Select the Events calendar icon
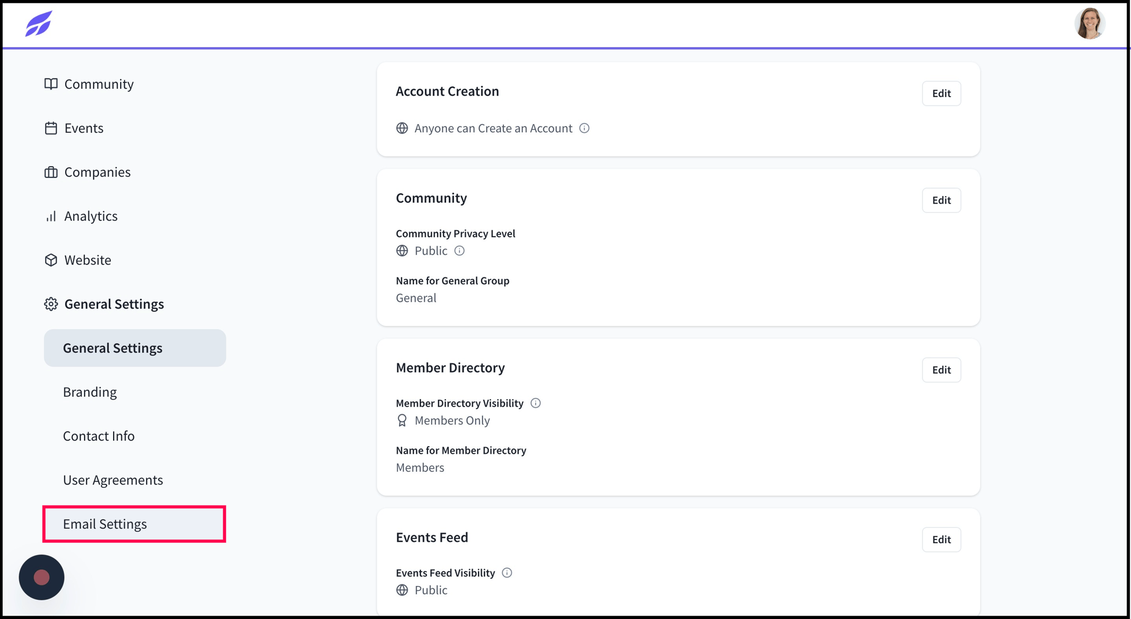Image resolution: width=1131 pixels, height=619 pixels. [x=50, y=128]
